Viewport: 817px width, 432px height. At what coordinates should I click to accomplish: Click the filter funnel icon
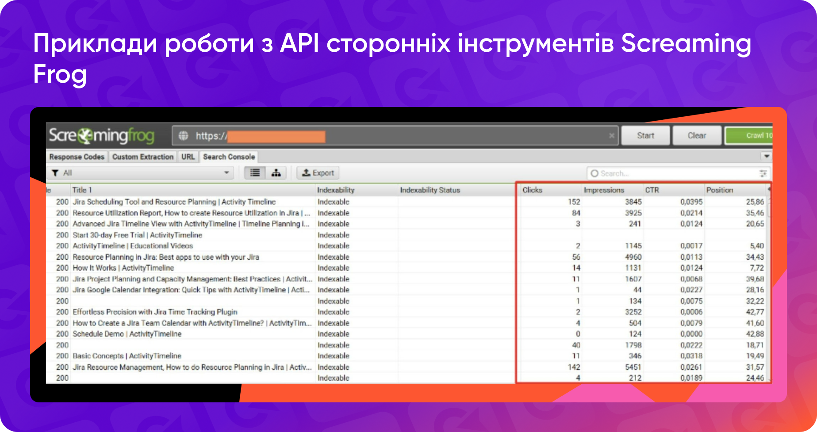click(x=55, y=172)
